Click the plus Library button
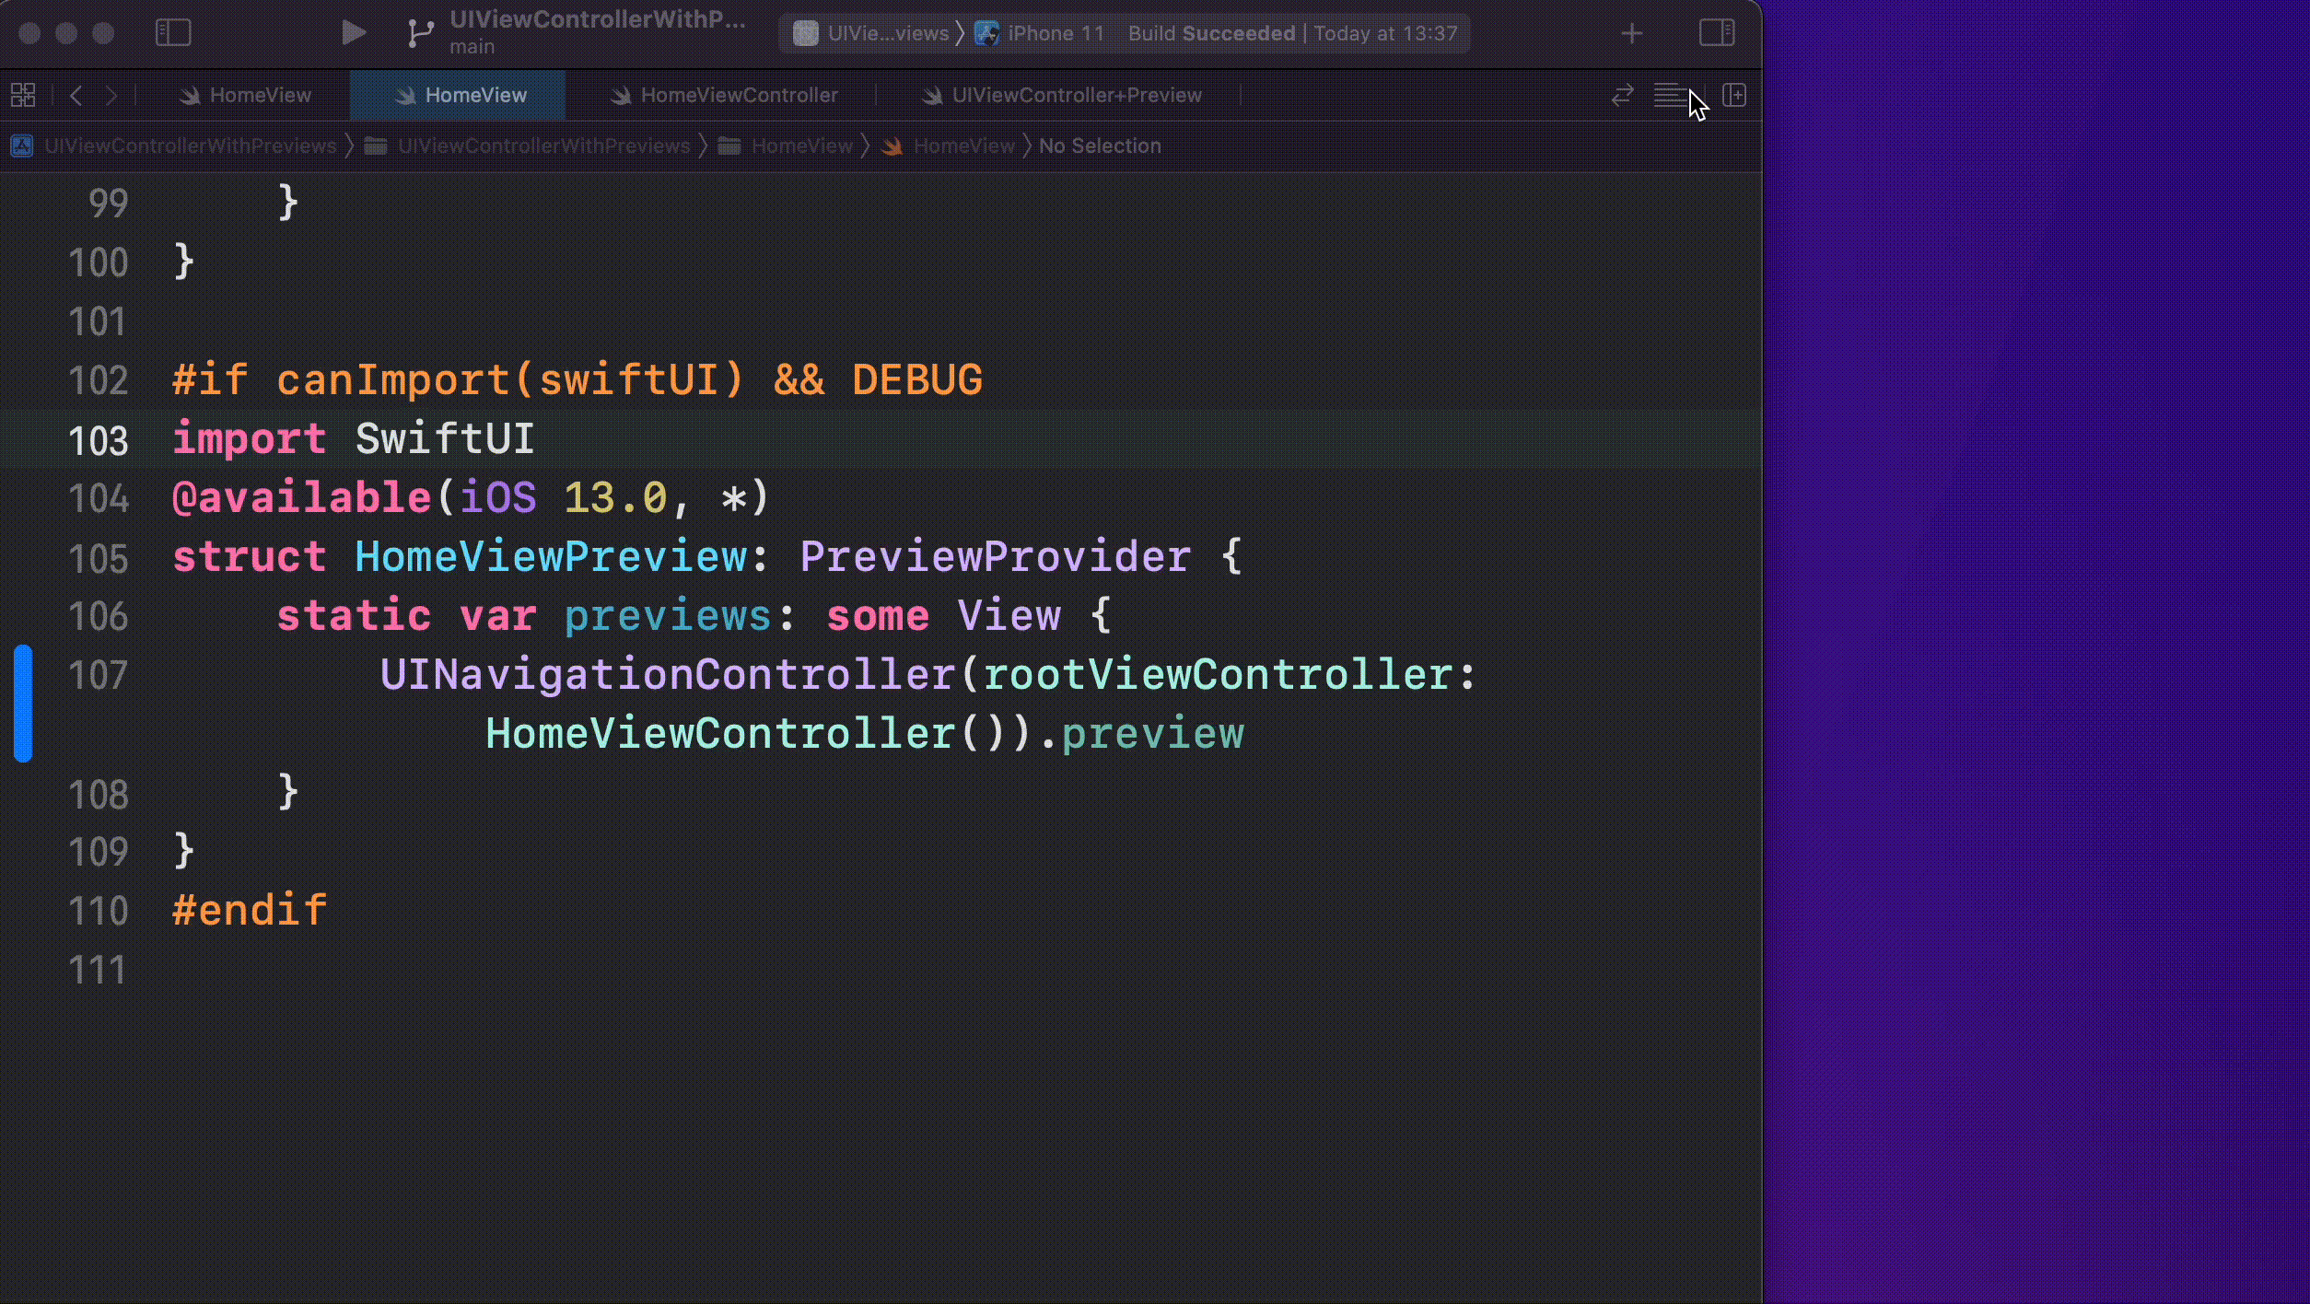 (x=1632, y=33)
